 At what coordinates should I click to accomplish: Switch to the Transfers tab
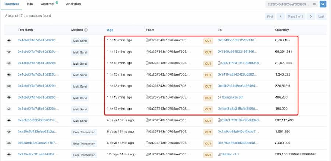[11, 4]
